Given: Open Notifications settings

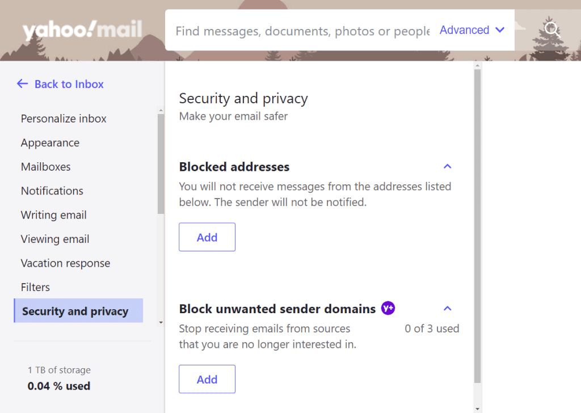Looking at the screenshot, I should (x=52, y=191).
